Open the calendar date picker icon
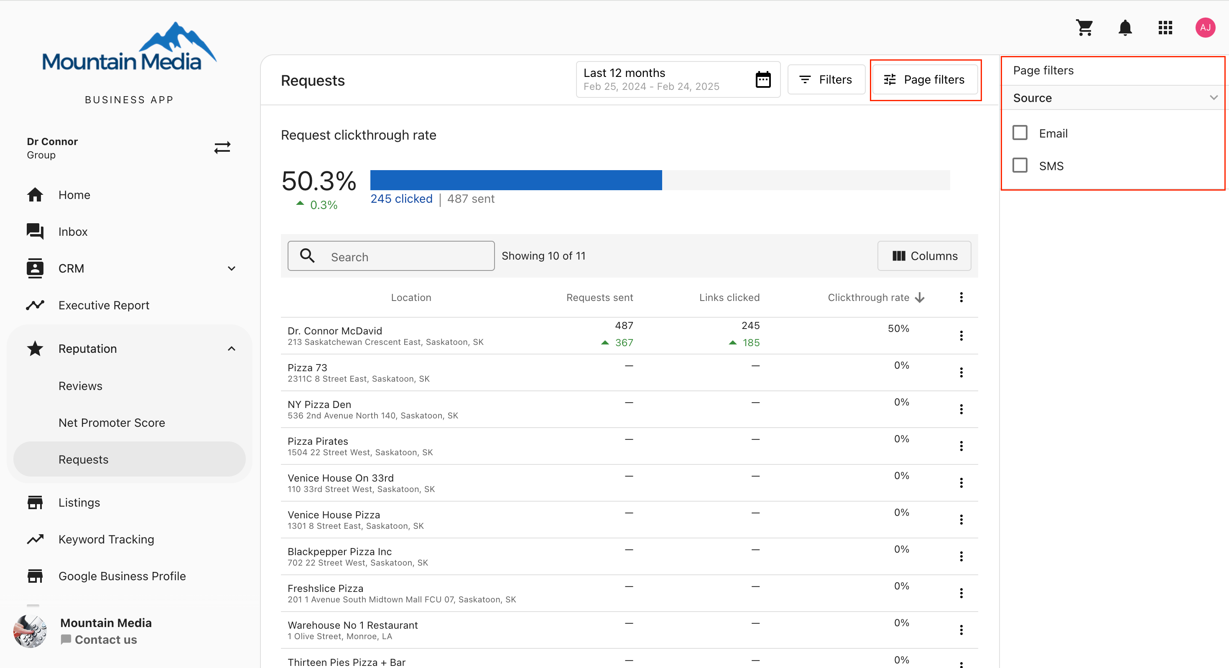The height and width of the screenshot is (668, 1229). click(x=763, y=80)
